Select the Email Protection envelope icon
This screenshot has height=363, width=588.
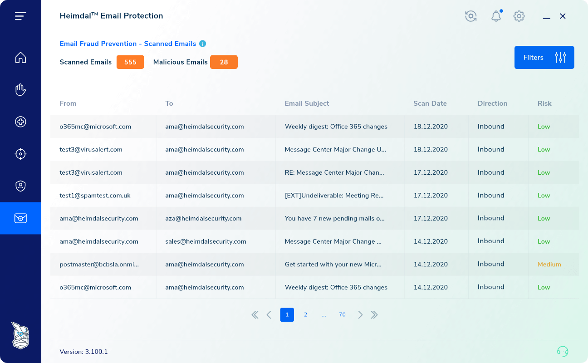[20, 218]
